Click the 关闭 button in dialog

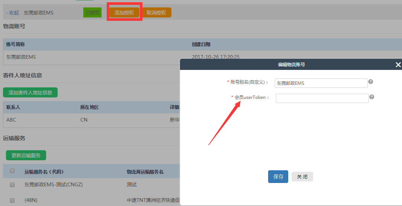coord(302,177)
